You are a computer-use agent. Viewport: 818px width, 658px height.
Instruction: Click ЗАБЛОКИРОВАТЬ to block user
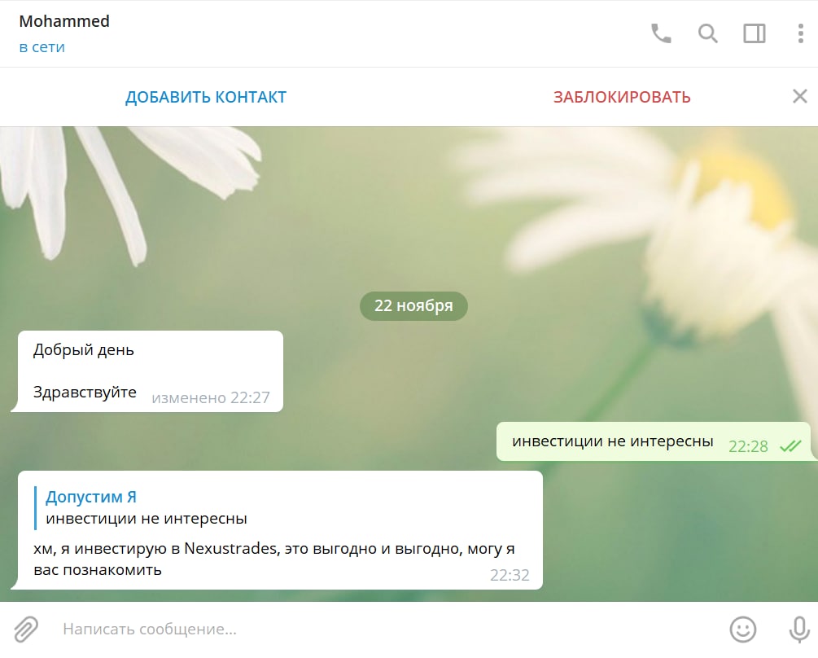point(622,97)
